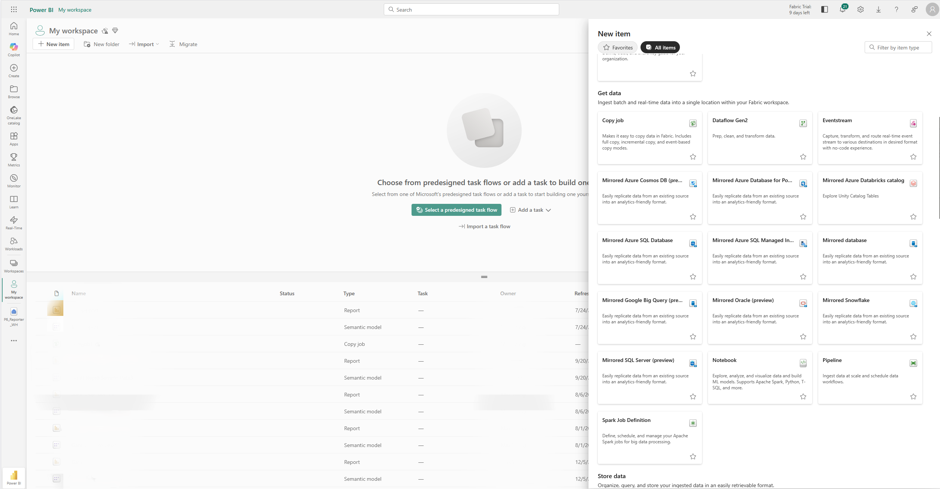Star the Notebook item as favorite
940x489 pixels.
(x=803, y=396)
